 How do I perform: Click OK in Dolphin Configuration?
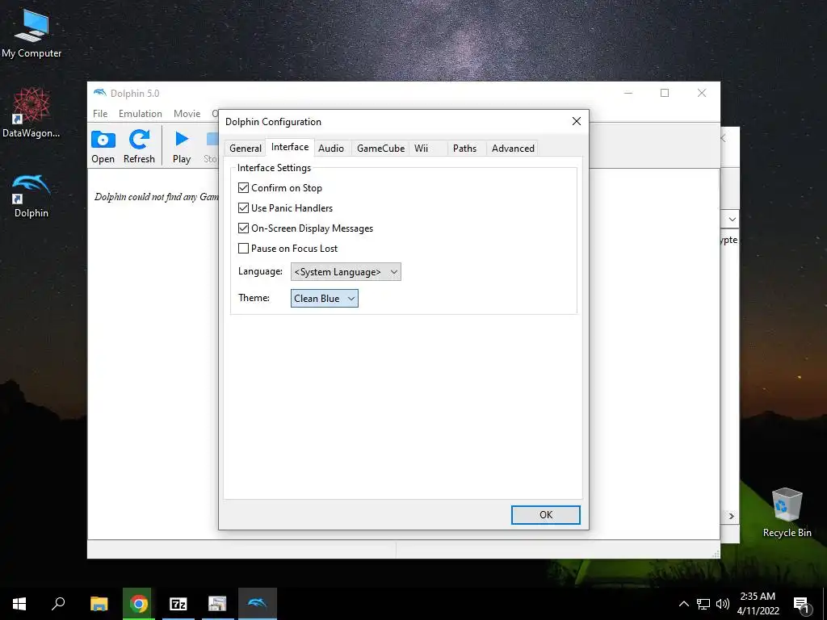[x=546, y=515]
